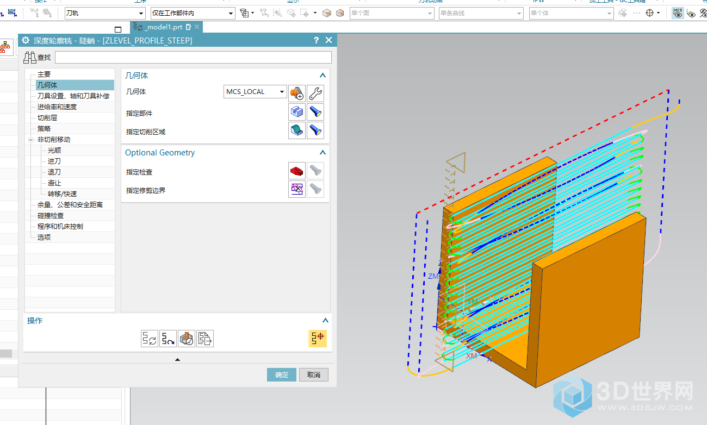Click the eye visibility icon beside MCS toggle
Screen dimensions: 707x425
pyautogui.click(x=691, y=14)
